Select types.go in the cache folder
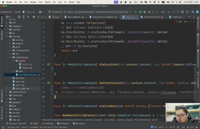Viewport: 200px width, 129px height. [x=27, y=68]
